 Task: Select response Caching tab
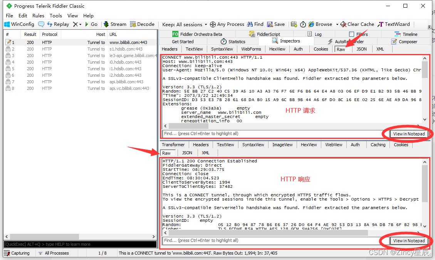(x=378, y=145)
